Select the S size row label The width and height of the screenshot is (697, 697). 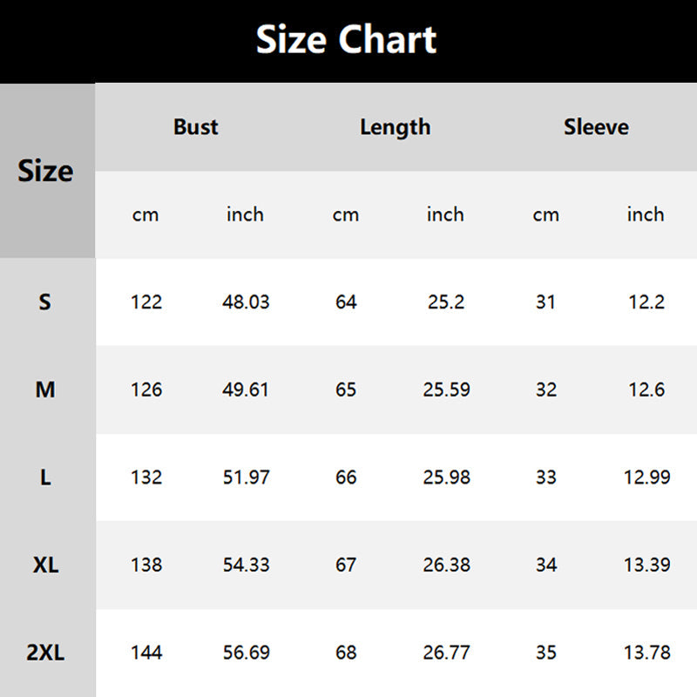click(45, 302)
